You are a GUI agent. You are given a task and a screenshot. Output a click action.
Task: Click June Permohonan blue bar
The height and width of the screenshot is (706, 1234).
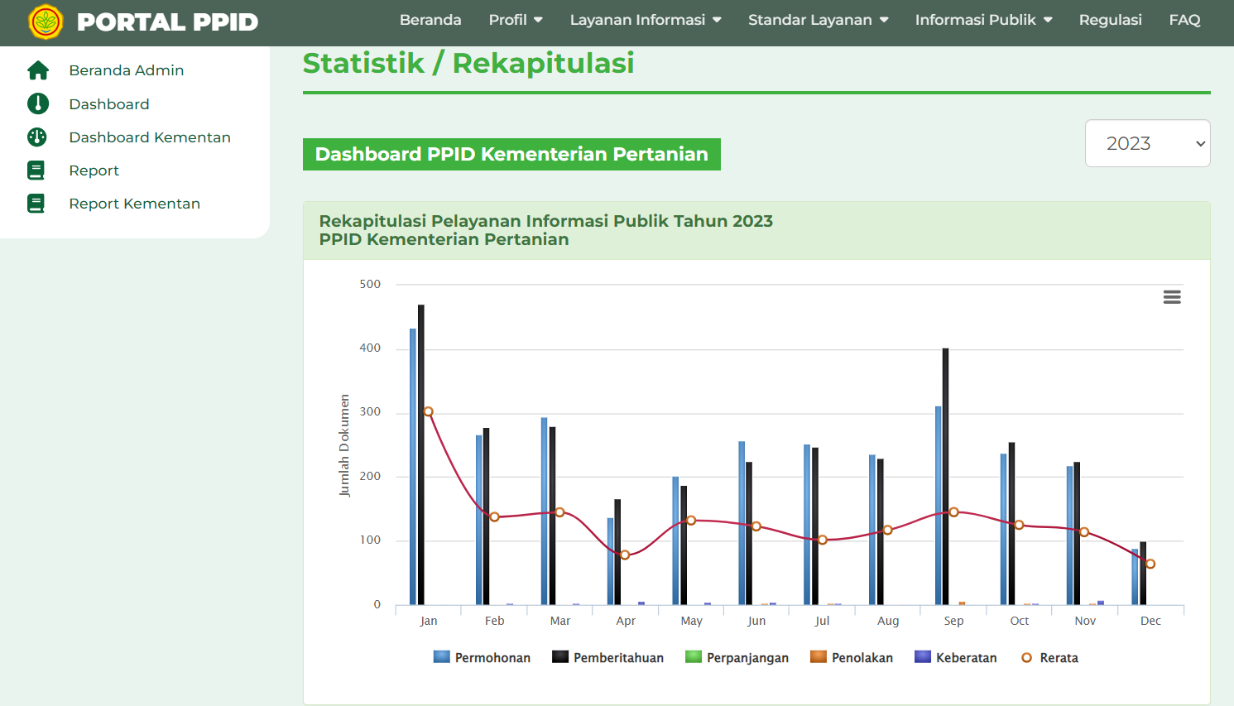(x=742, y=523)
